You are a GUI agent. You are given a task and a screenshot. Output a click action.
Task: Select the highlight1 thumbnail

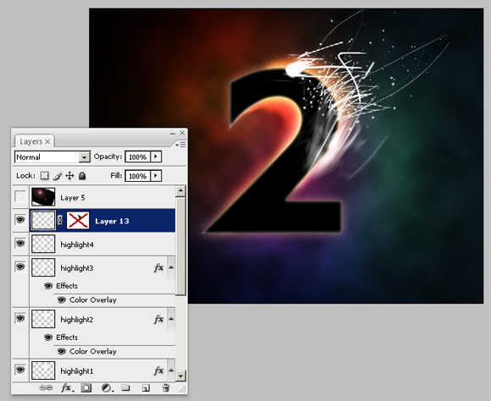pyautogui.click(x=43, y=371)
